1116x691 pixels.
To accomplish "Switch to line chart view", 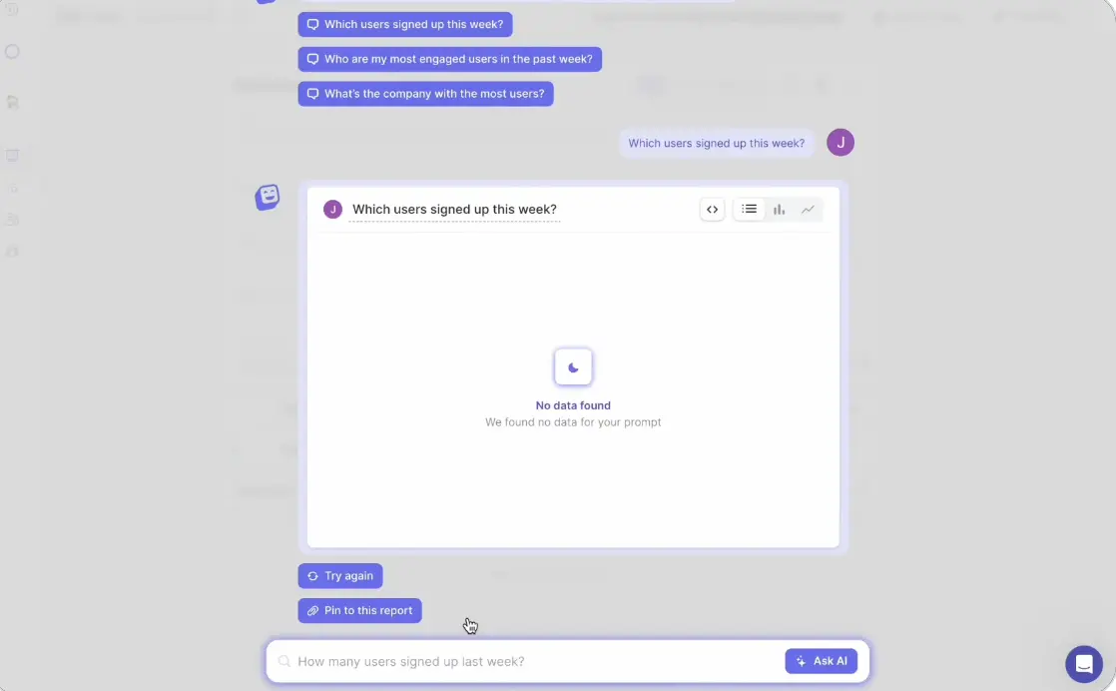I will coord(808,210).
